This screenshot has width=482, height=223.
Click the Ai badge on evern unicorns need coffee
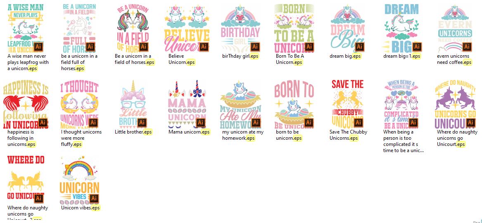click(467, 47)
